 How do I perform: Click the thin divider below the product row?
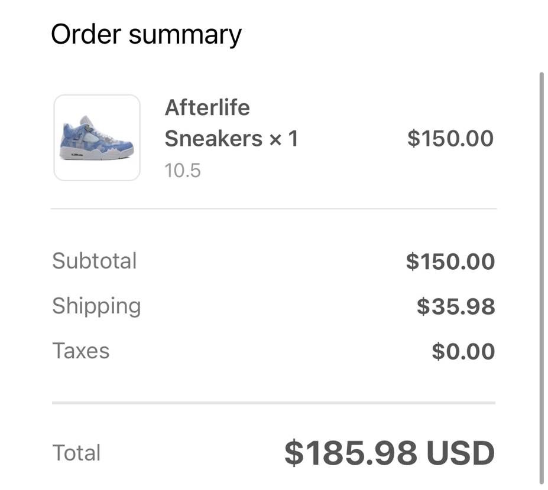(274, 208)
